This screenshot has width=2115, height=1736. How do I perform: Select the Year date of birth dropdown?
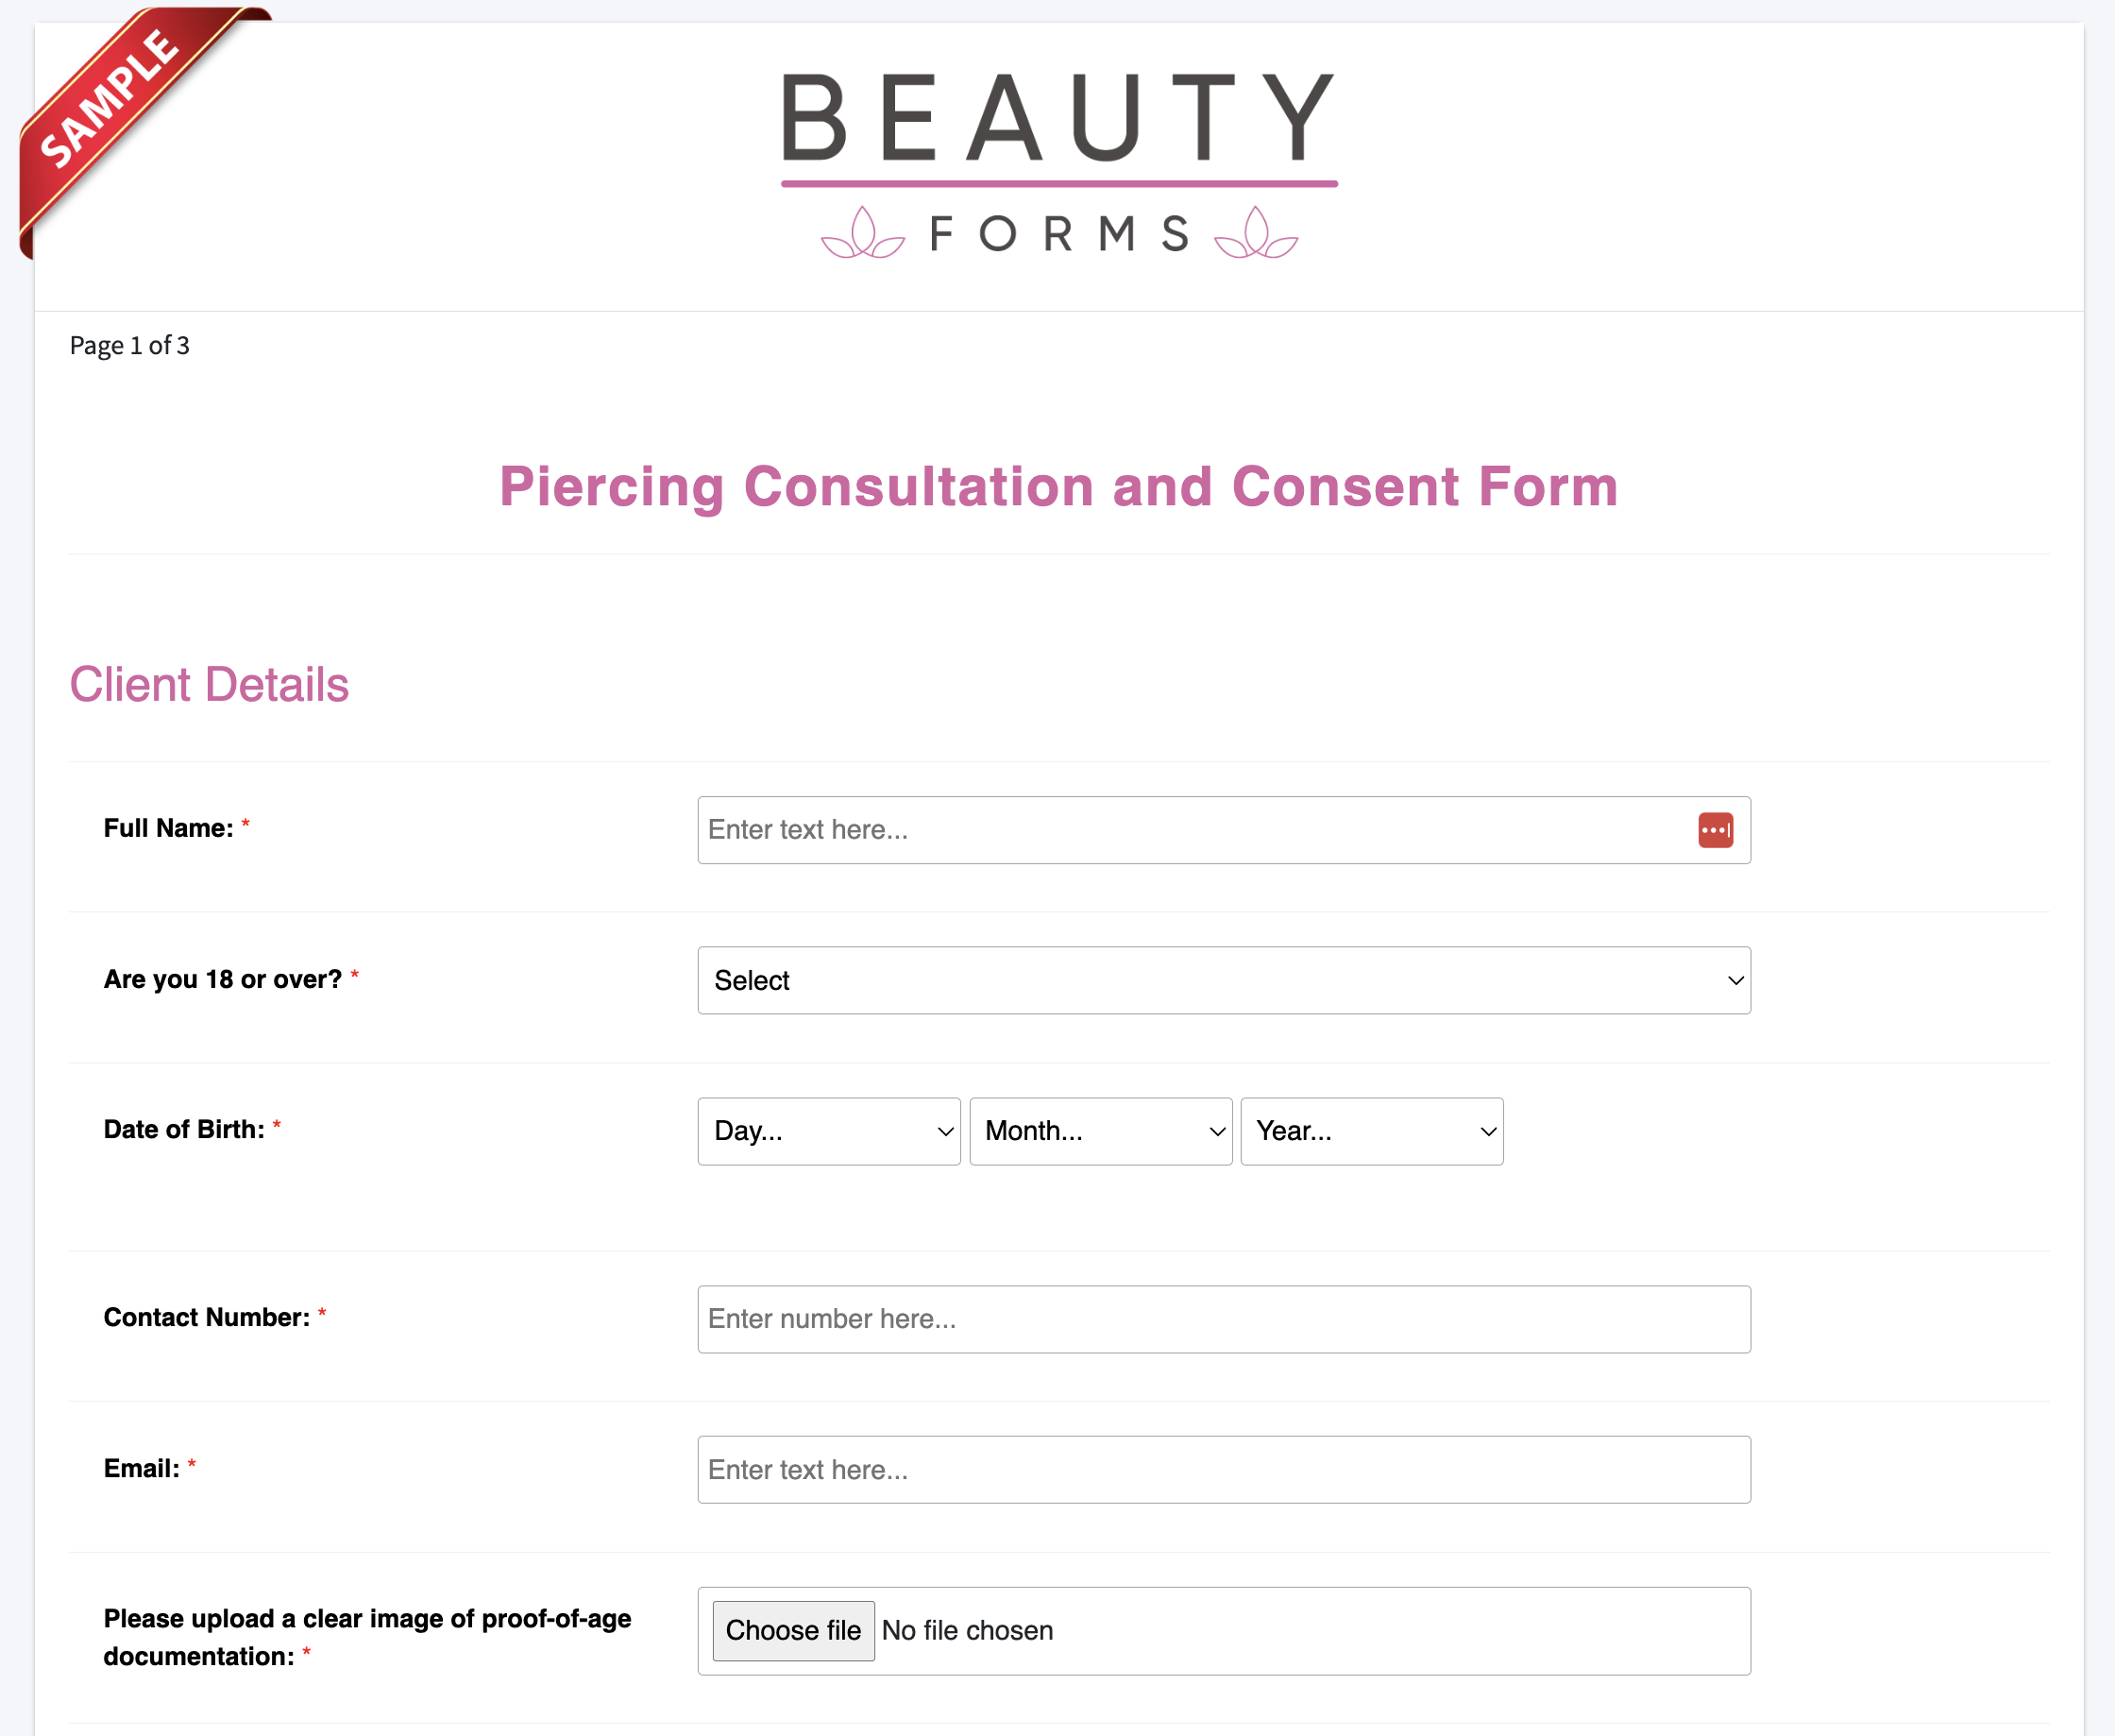[x=1368, y=1132]
